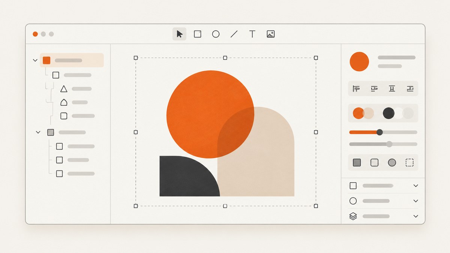This screenshot has width=450, height=253.
Task: Click the orange square icon of selected layer
Action: (46, 60)
